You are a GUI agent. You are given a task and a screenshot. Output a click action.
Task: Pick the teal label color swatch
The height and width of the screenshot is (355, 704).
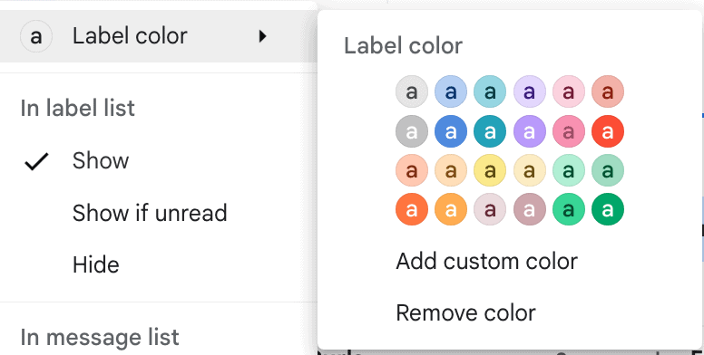click(490, 131)
